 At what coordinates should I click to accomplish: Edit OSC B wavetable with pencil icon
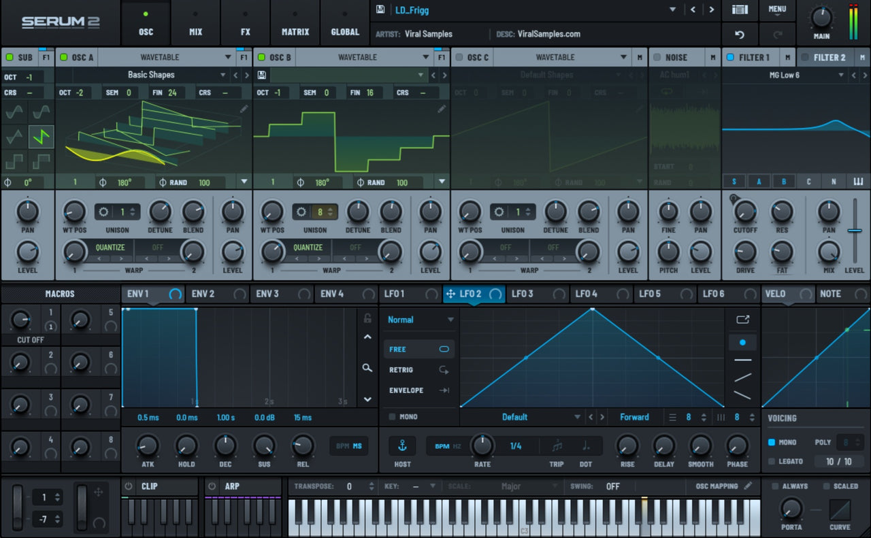442,109
